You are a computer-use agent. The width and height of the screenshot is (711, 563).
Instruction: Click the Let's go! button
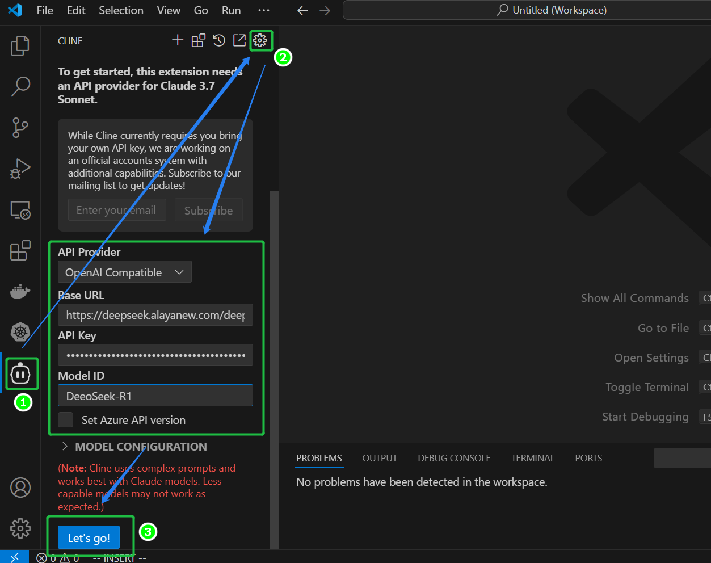(x=89, y=538)
